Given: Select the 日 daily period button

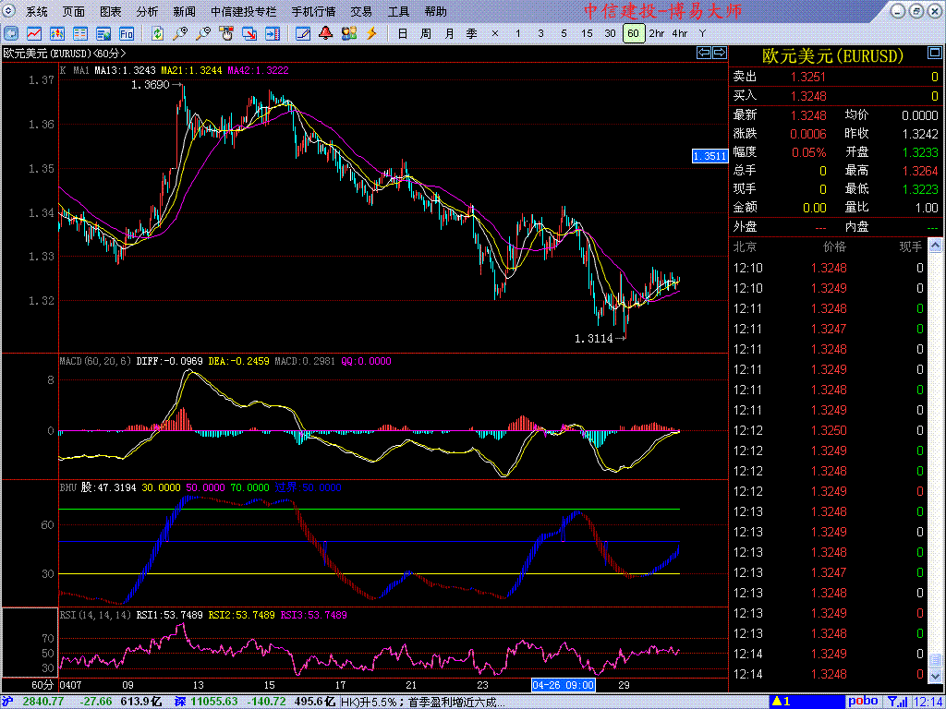Looking at the screenshot, I should (402, 33).
